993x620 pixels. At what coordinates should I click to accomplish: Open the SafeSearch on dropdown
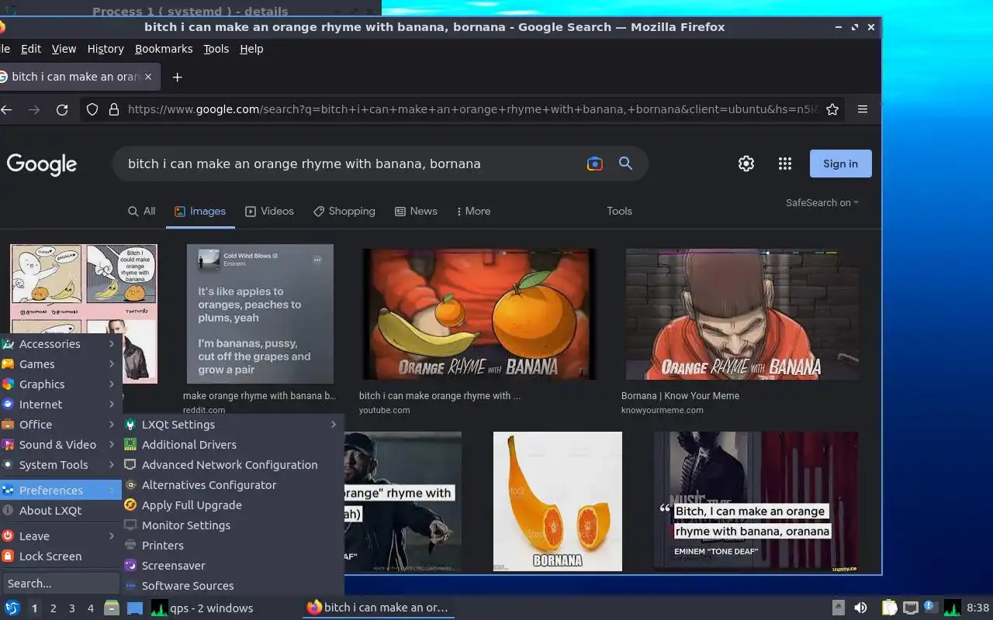coord(822,203)
